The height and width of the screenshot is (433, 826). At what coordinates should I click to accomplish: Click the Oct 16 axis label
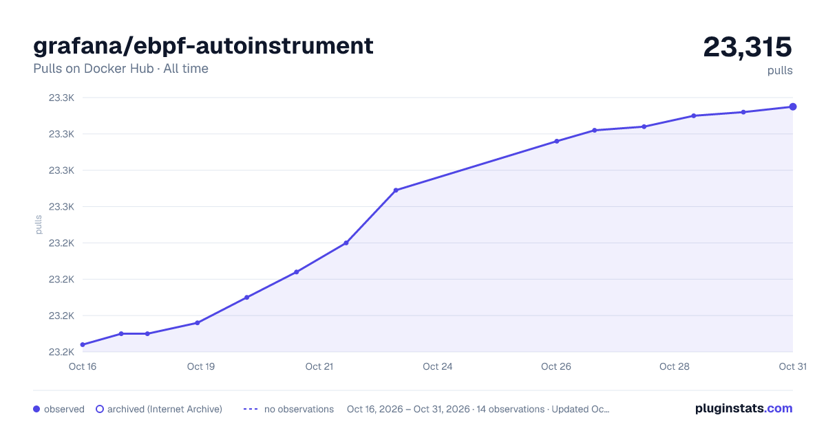(x=83, y=366)
